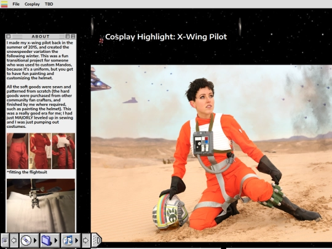Click the control strip left arrow

pos(14,240)
